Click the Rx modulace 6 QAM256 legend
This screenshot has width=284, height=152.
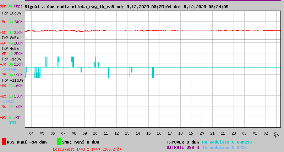coord(227,142)
